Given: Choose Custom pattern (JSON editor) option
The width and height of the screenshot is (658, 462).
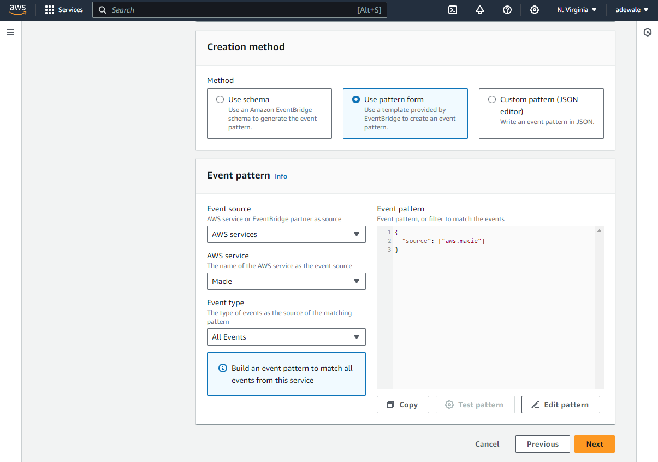Looking at the screenshot, I should pyautogui.click(x=492, y=99).
